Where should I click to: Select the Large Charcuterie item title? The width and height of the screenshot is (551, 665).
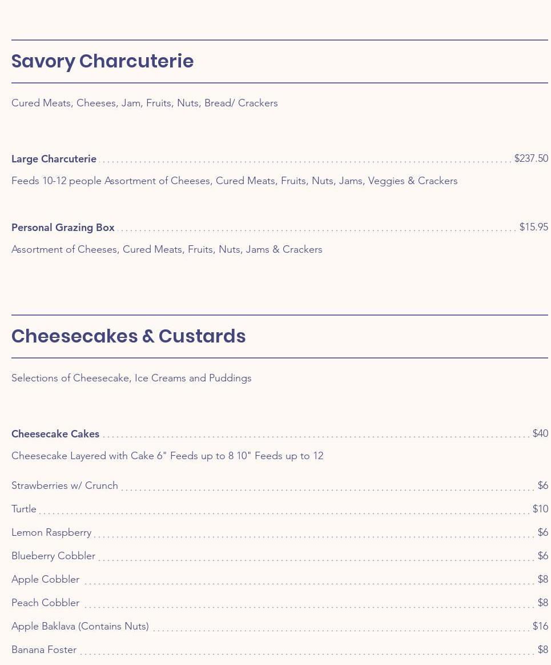click(54, 159)
